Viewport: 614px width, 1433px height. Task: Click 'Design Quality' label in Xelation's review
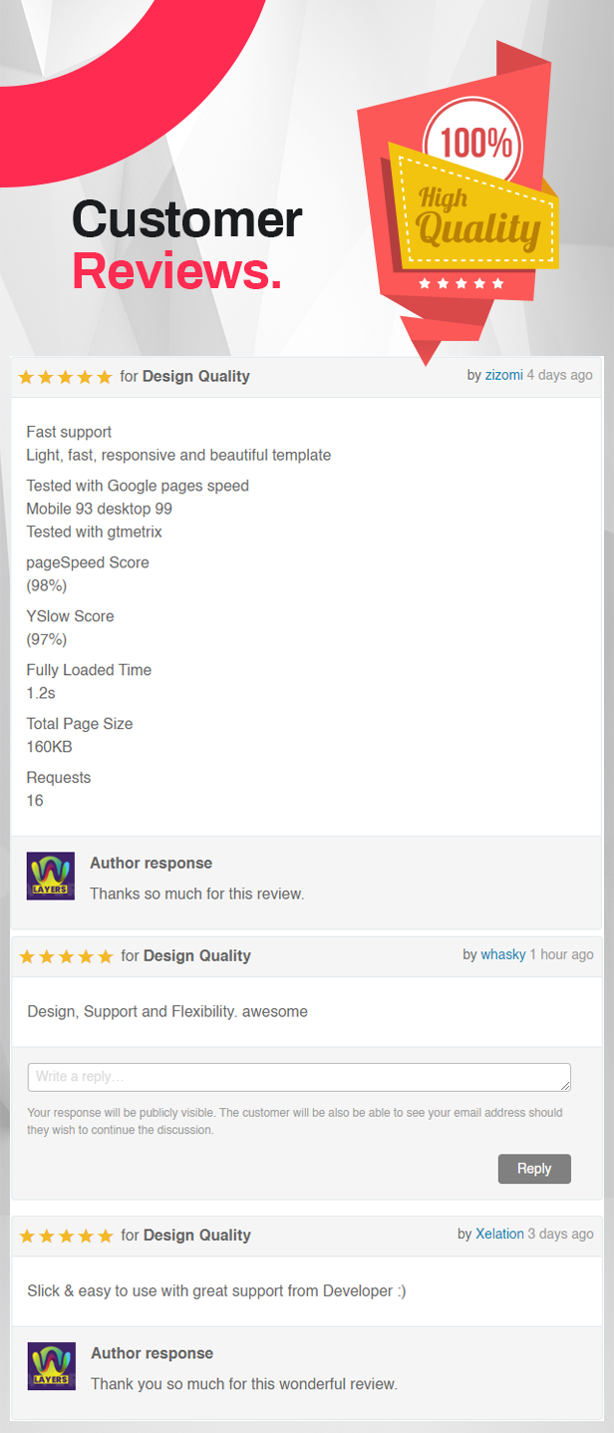[x=197, y=1235]
